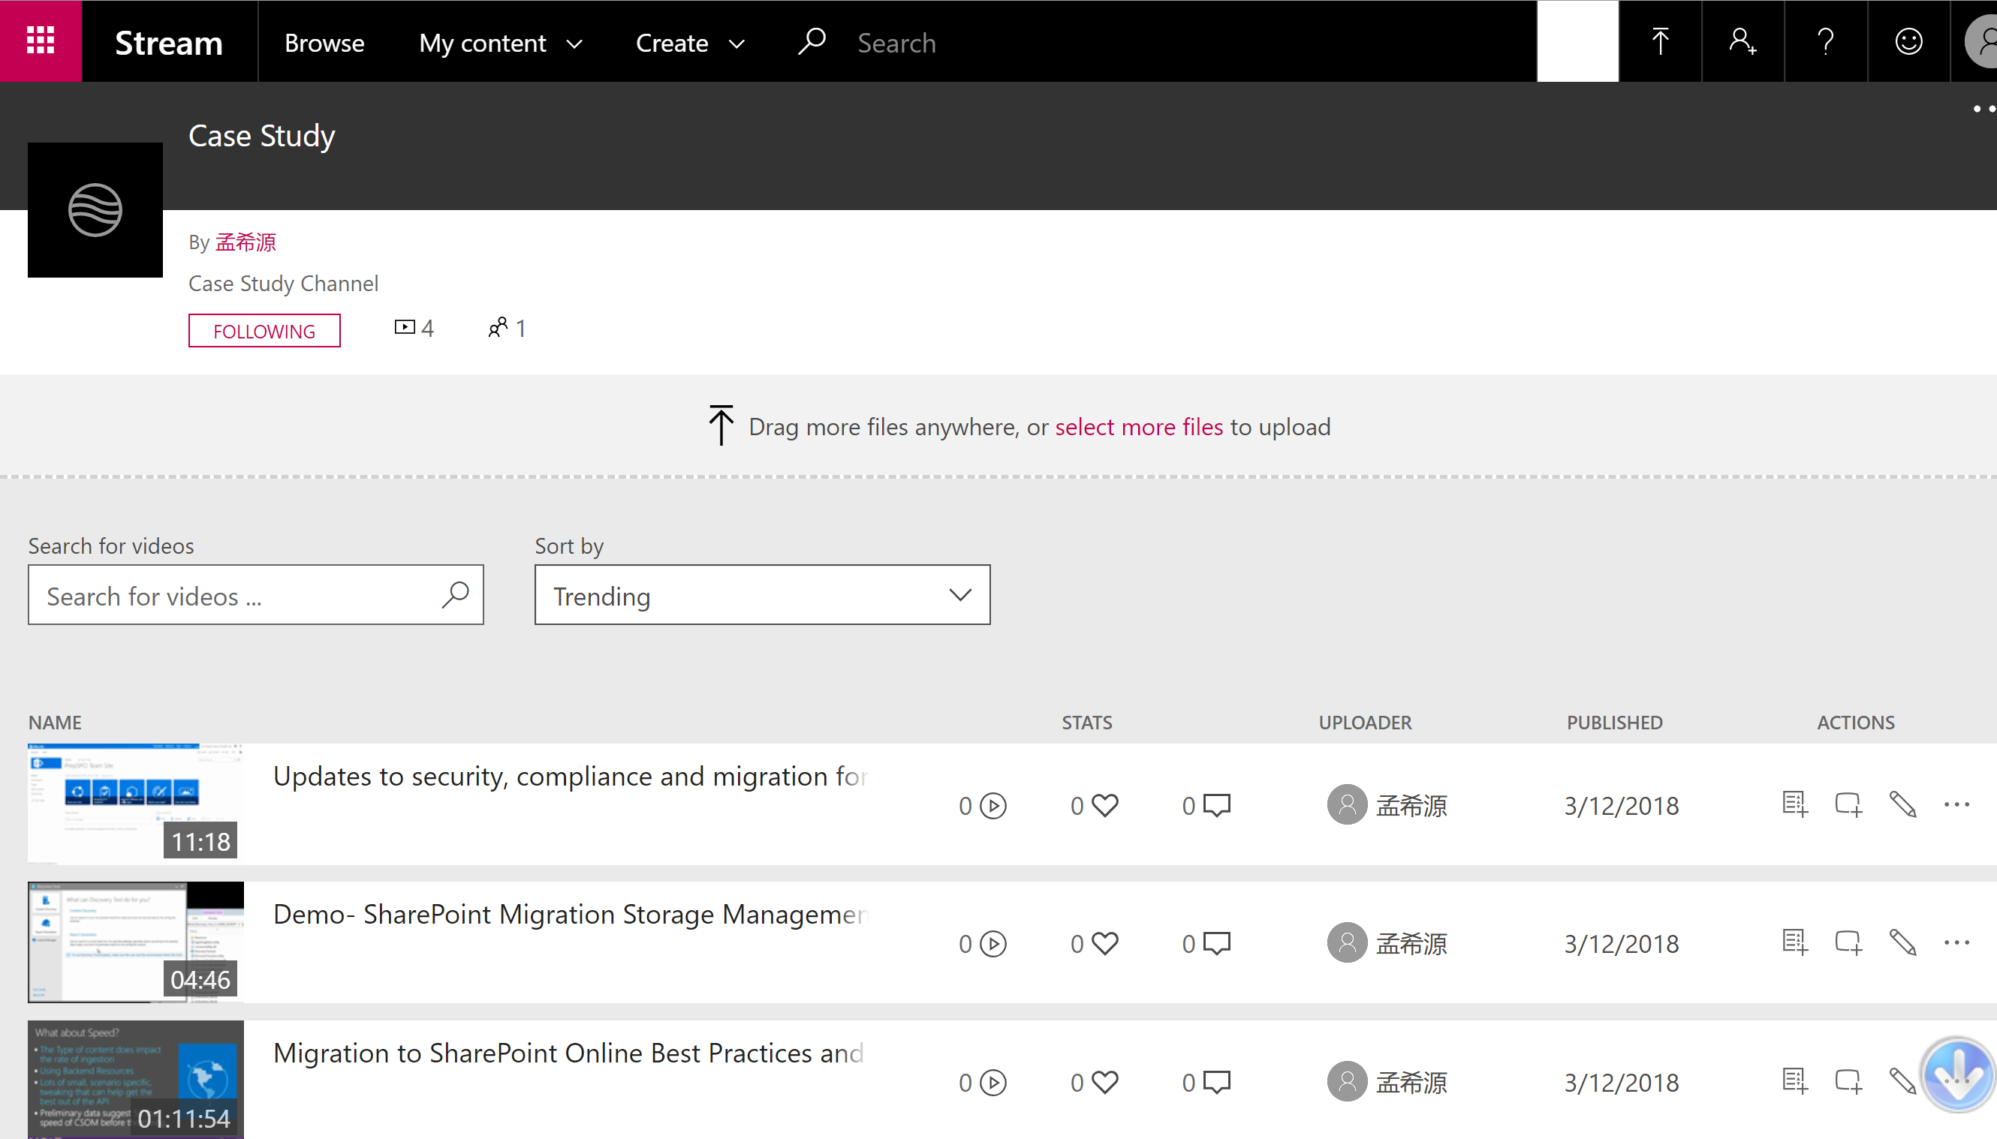
Task: Open the Updates to security, compliance video title
Action: point(570,776)
